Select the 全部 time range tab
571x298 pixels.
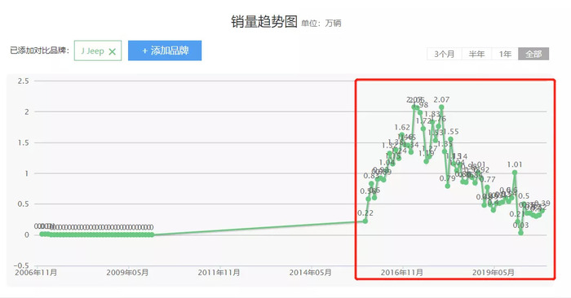(x=533, y=55)
